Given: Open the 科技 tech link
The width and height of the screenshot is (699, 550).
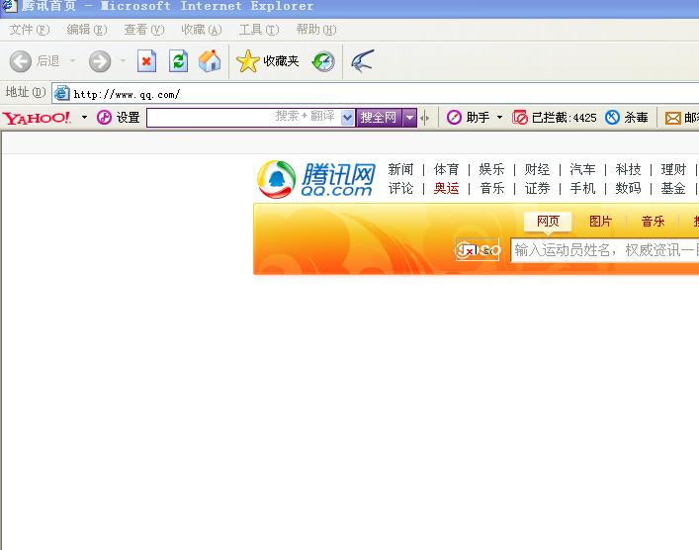Looking at the screenshot, I should 628,169.
